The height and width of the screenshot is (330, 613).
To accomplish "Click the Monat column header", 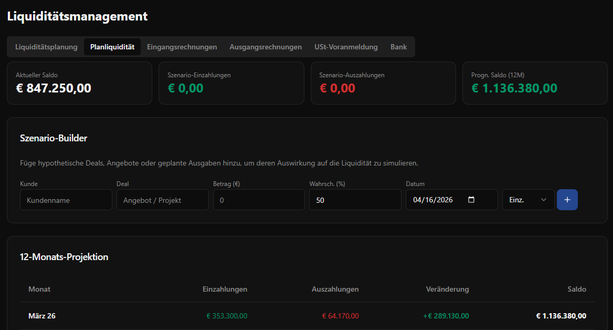I will [x=39, y=289].
